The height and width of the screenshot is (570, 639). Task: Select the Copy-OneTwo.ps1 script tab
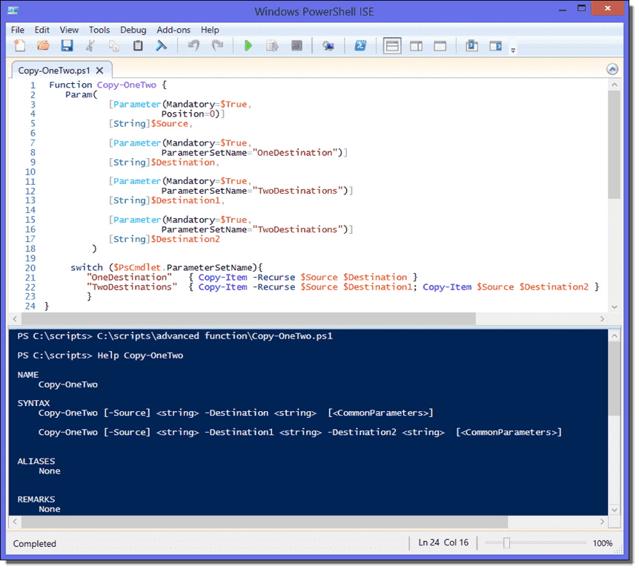[54, 71]
